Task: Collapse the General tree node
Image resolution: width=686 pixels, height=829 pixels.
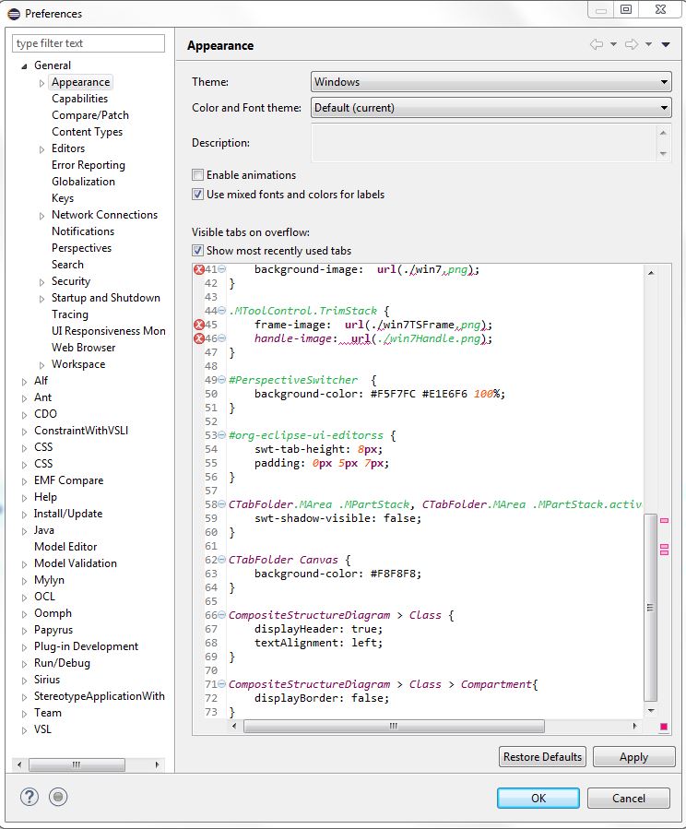Action: 24,66
